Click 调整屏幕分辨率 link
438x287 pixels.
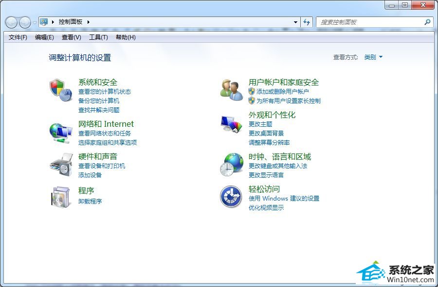[x=269, y=142]
